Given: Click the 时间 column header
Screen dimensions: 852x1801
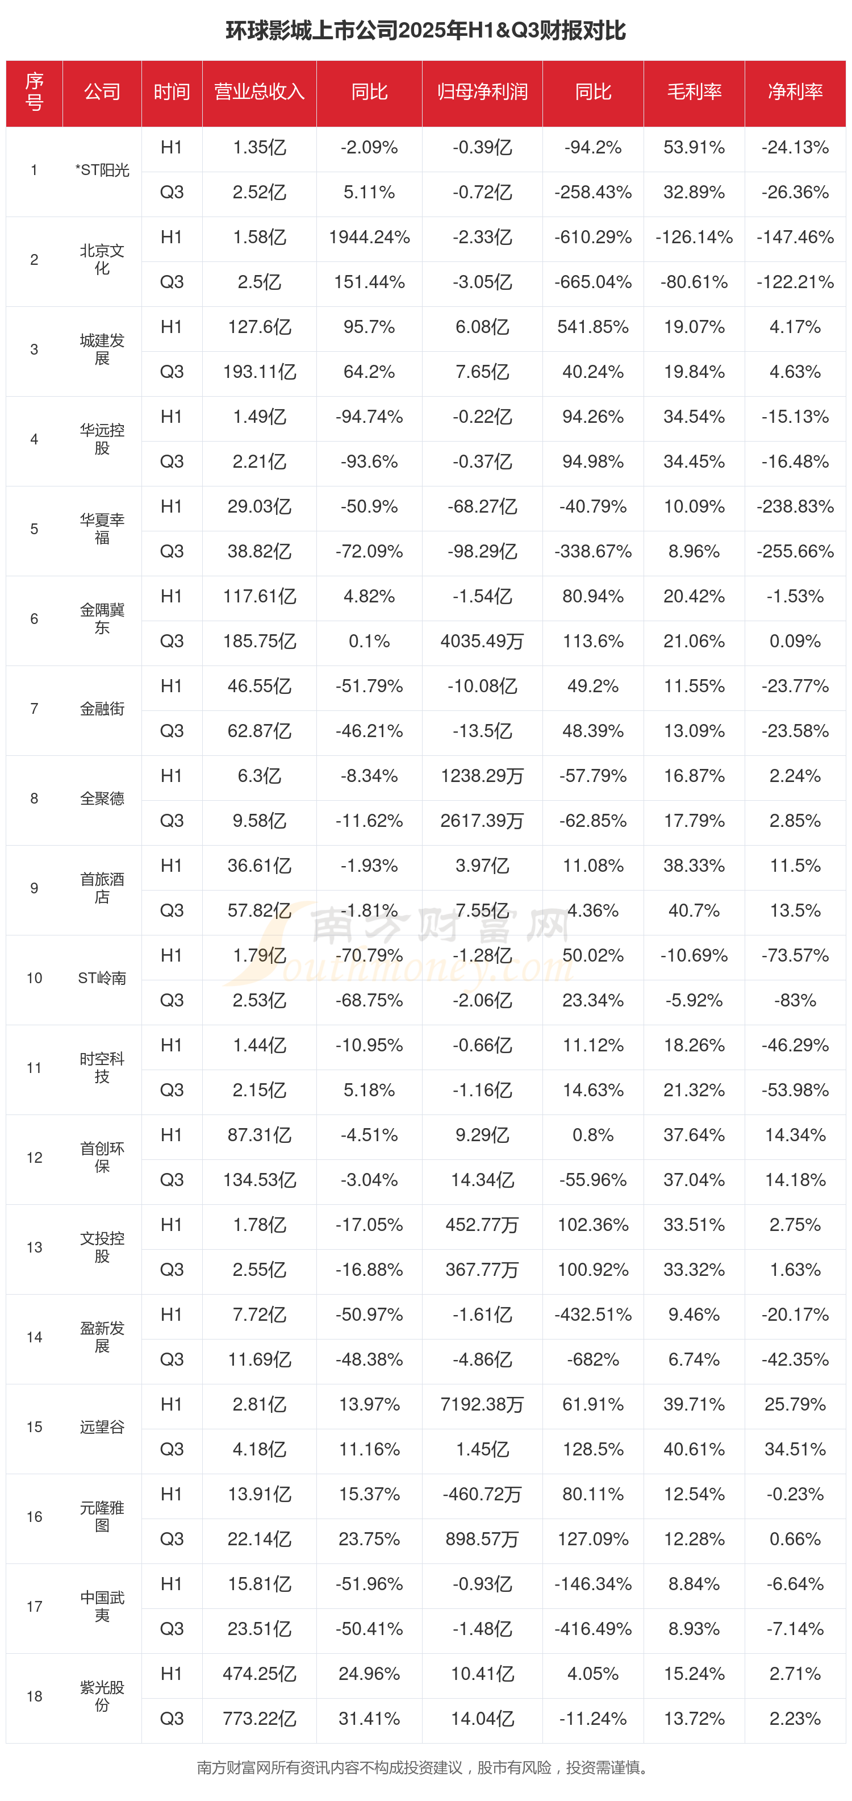Looking at the screenshot, I should coord(171,92).
